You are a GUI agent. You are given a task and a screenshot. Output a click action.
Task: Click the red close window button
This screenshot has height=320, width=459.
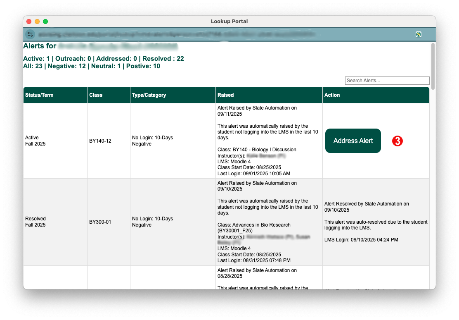(x=29, y=21)
